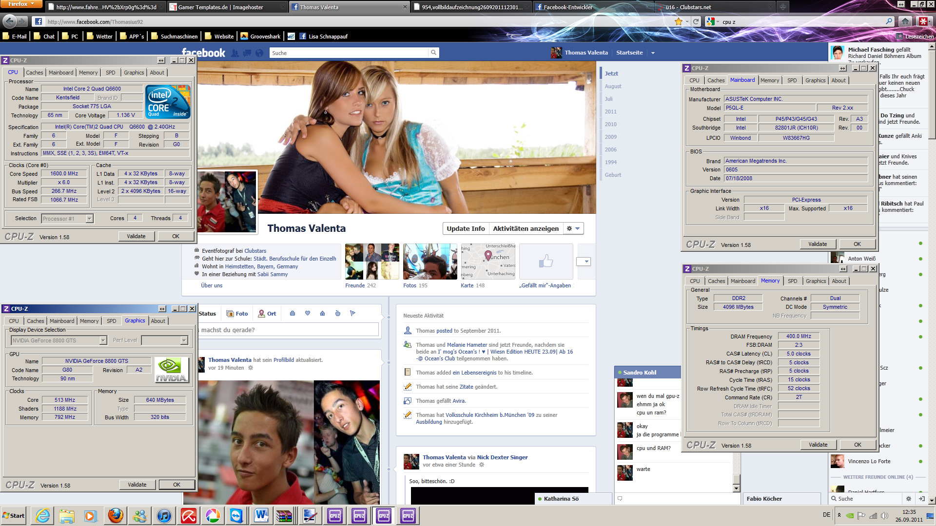Viewport: 936px width, 526px height.
Task: Open About tab in Memory CPU-Z window
Action: (838, 281)
